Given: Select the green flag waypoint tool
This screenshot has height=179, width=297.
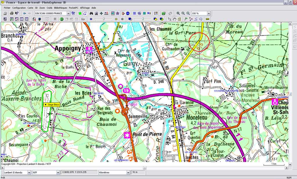Looking at the screenshot, I should [186, 19].
